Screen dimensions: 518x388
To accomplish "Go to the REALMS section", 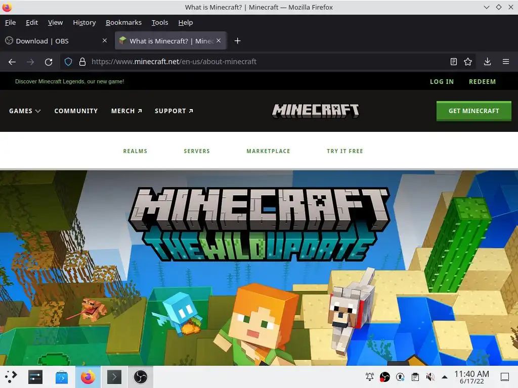I will [x=135, y=151].
